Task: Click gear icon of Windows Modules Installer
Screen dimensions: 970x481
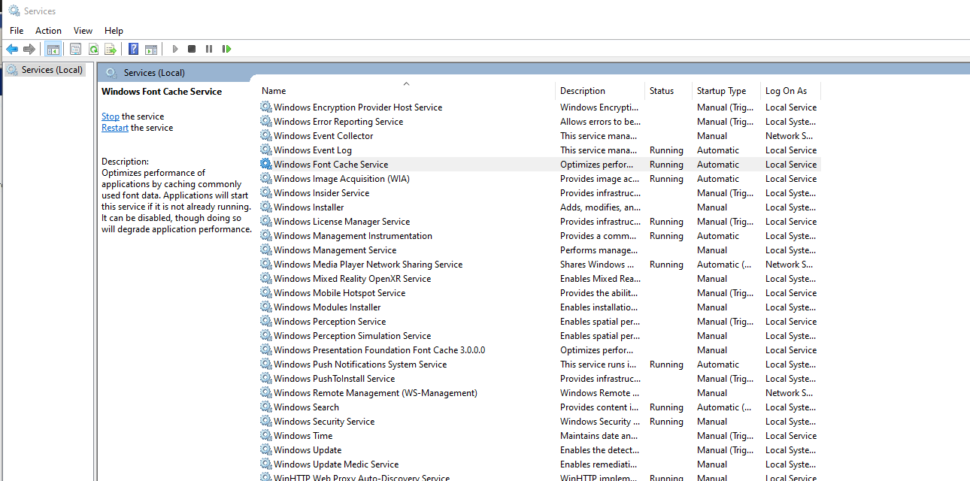Action: click(266, 307)
